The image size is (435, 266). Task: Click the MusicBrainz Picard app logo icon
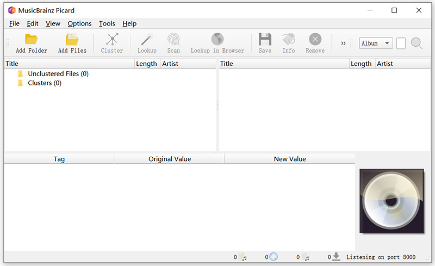12,10
